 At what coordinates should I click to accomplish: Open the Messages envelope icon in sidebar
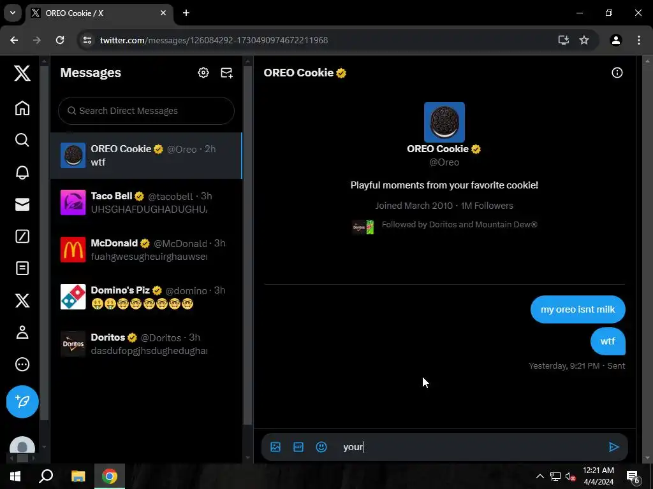click(x=22, y=204)
